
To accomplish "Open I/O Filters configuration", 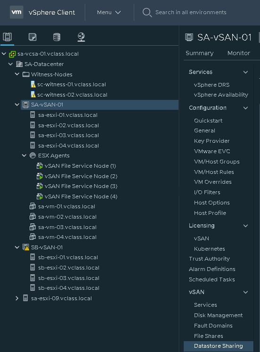I will pos(207,192).
